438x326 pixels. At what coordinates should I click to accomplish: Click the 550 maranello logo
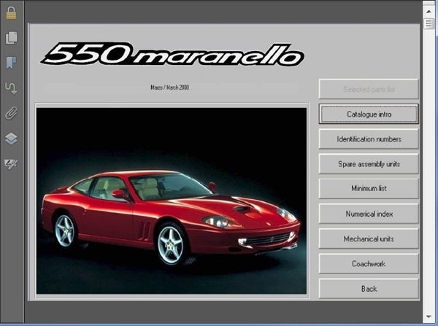[x=172, y=54]
